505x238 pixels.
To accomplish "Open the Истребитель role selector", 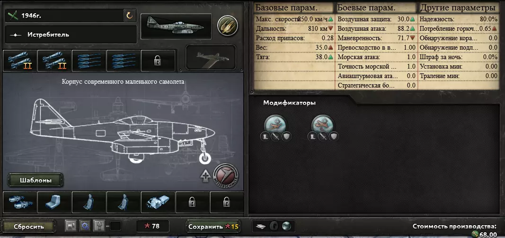I will pyautogui.click(x=71, y=35).
